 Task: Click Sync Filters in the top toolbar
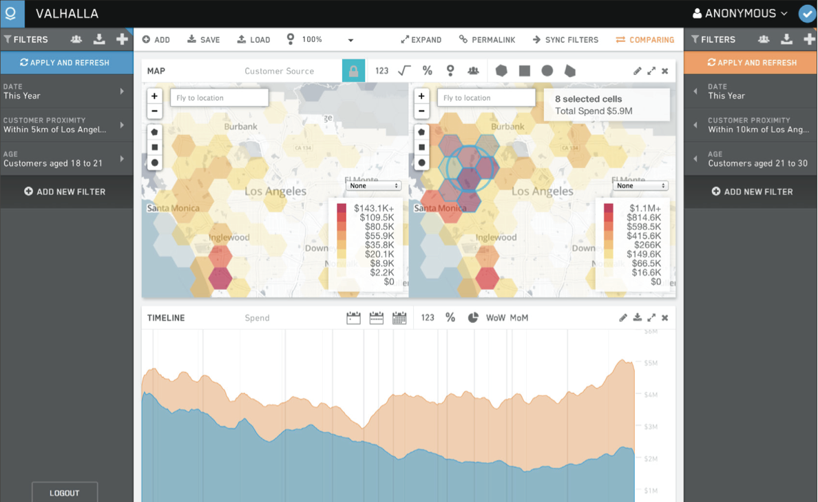click(x=565, y=40)
